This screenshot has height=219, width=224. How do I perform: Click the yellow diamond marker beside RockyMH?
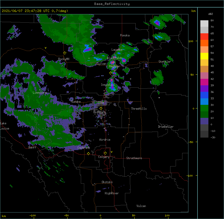coord(65,53)
